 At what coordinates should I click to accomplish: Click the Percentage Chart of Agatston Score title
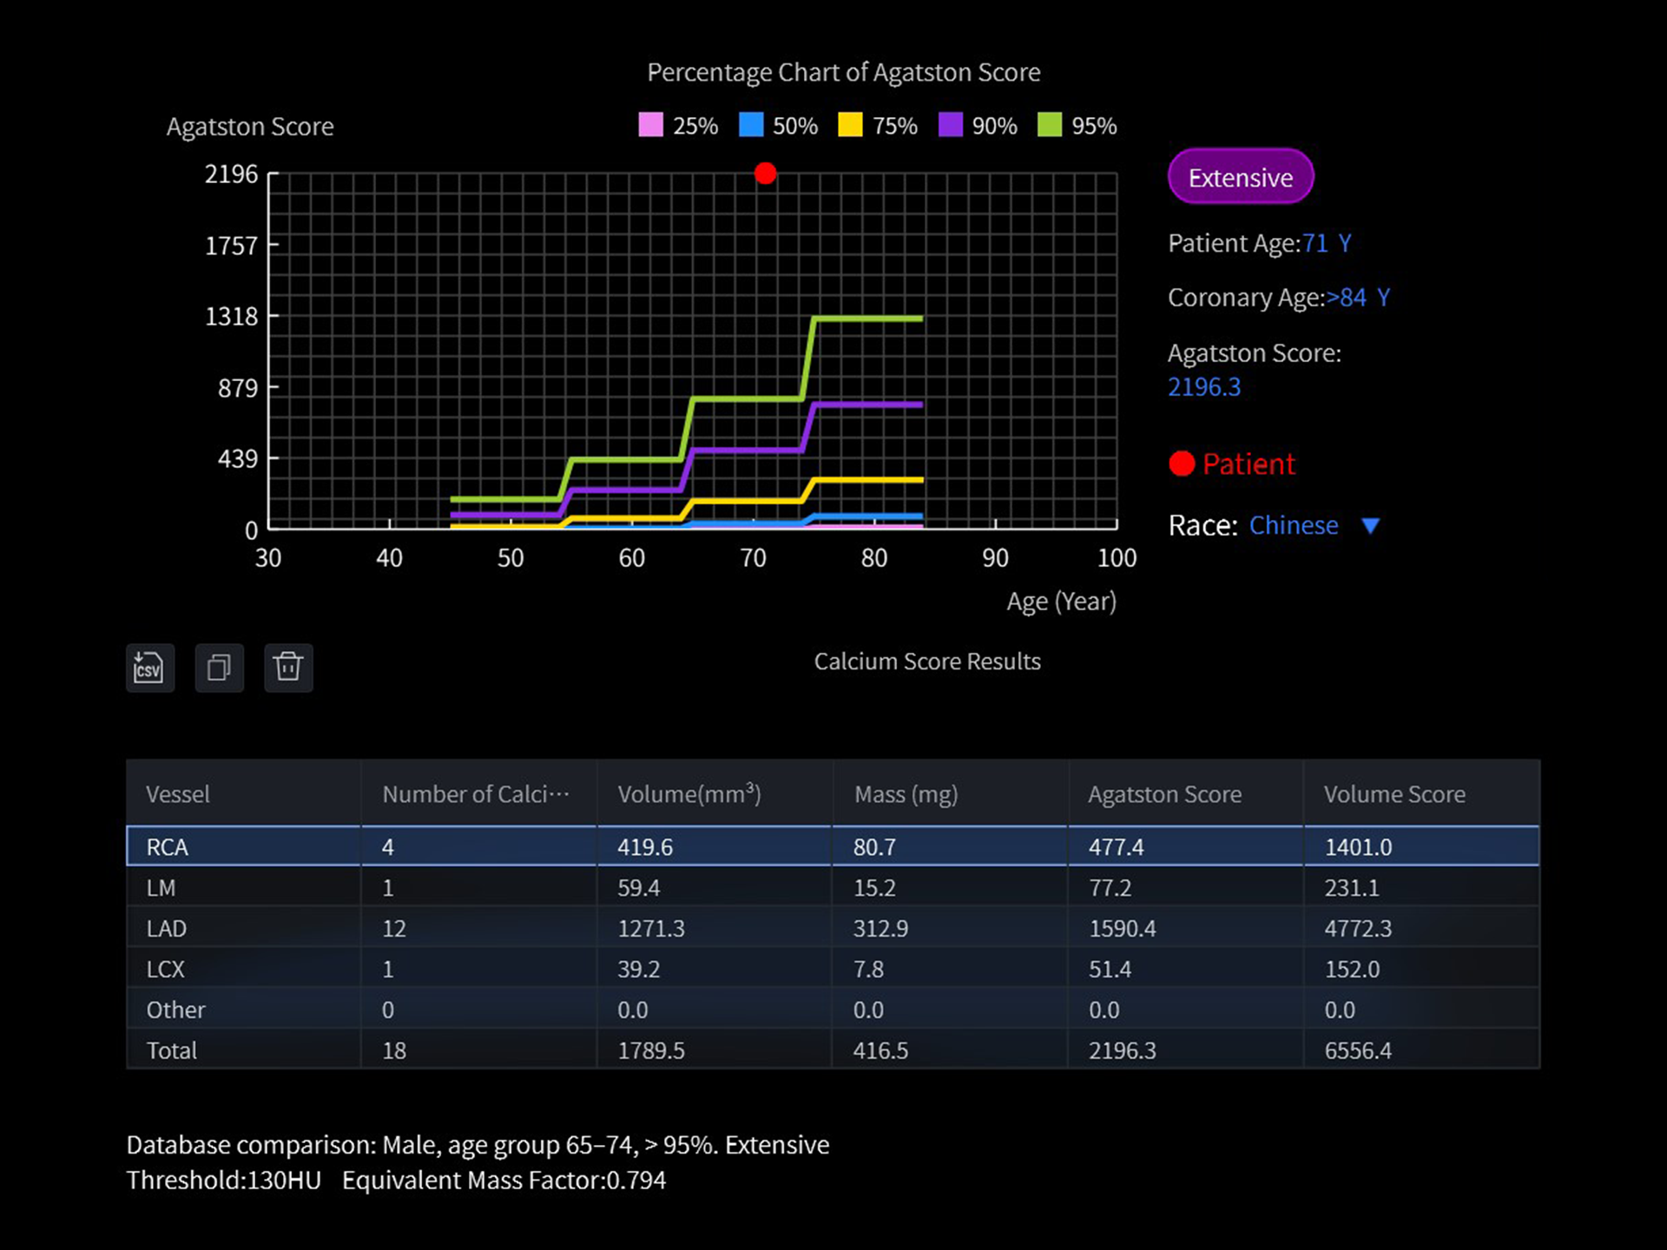point(844,72)
